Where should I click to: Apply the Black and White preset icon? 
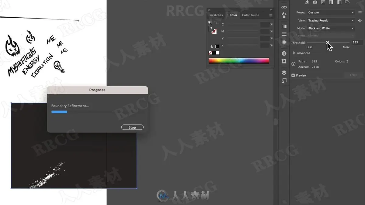pyautogui.click(x=339, y=2)
